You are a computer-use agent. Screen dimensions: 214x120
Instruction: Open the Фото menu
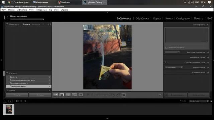[31, 10]
